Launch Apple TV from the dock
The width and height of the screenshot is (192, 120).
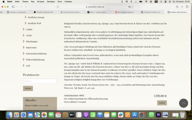tap(72, 115)
